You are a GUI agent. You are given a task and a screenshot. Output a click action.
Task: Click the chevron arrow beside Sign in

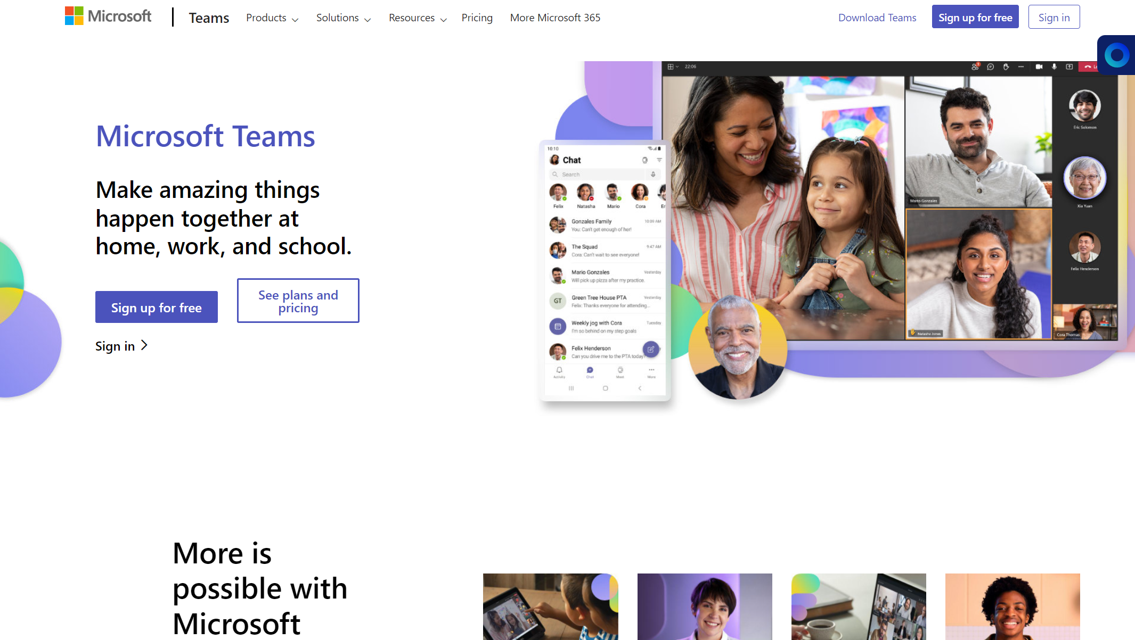click(x=144, y=346)
